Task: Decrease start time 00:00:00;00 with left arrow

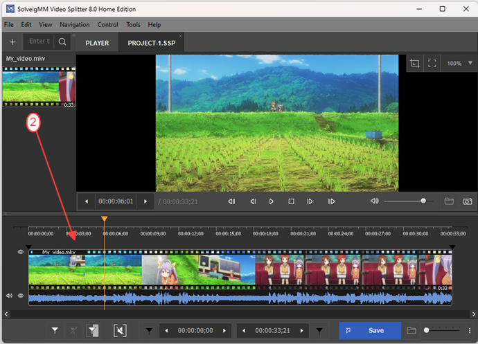Action: pos(166,331)
